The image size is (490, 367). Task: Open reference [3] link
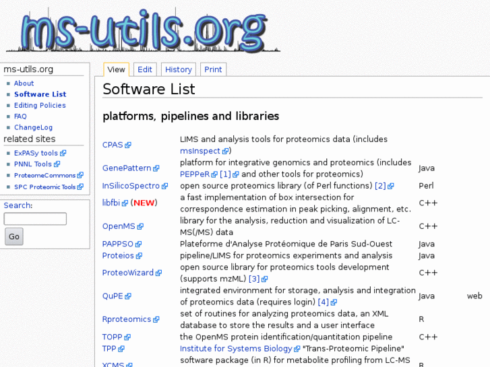(254, 279)
